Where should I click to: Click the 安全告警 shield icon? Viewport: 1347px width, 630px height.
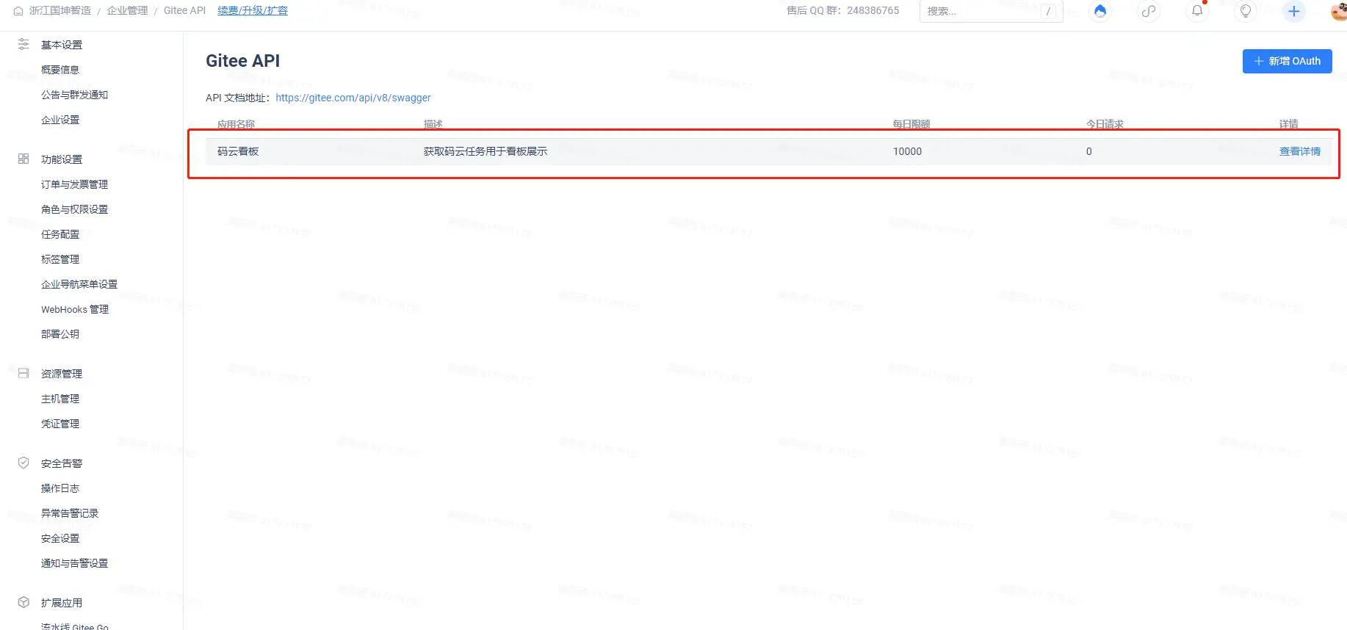click(24, 463)
